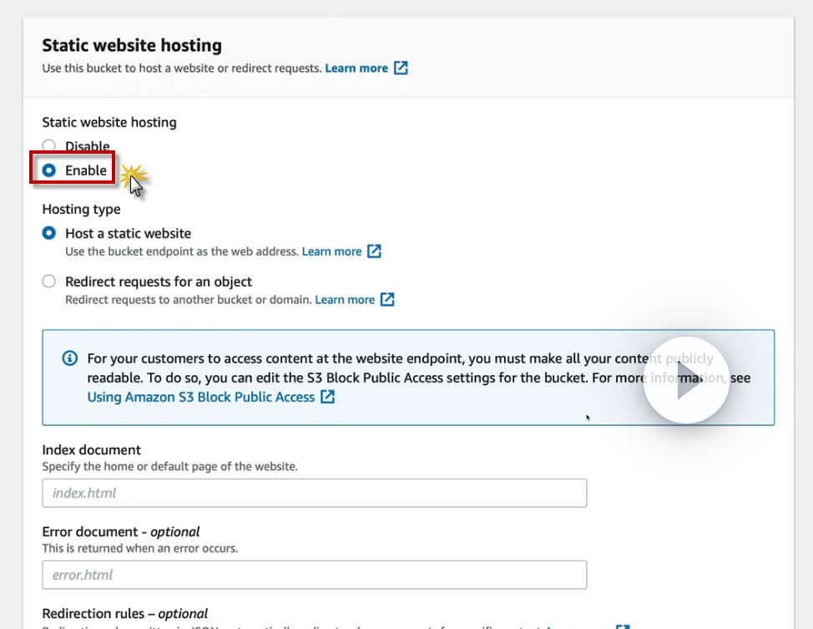
Task: Click external-link icon after S3 Block Public Access
Action: click(328, 398)
